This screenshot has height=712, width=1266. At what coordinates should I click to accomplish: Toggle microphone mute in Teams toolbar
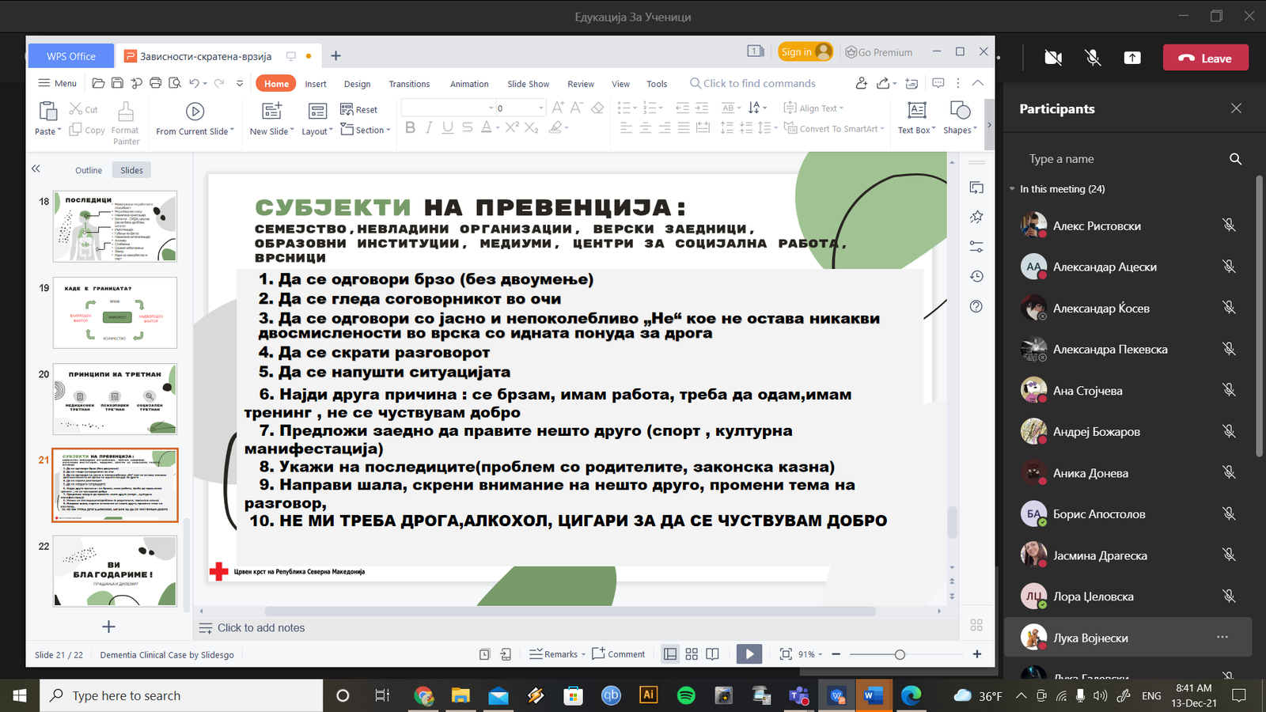(1093, 58)
